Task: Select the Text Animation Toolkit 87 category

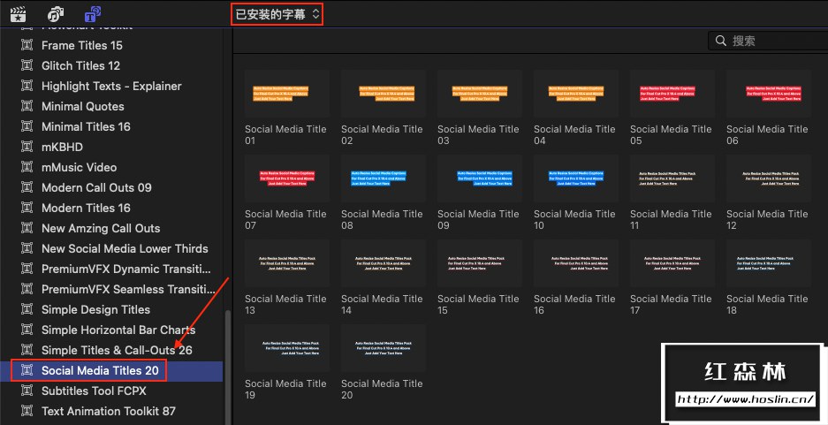Action: pos(109,411)
